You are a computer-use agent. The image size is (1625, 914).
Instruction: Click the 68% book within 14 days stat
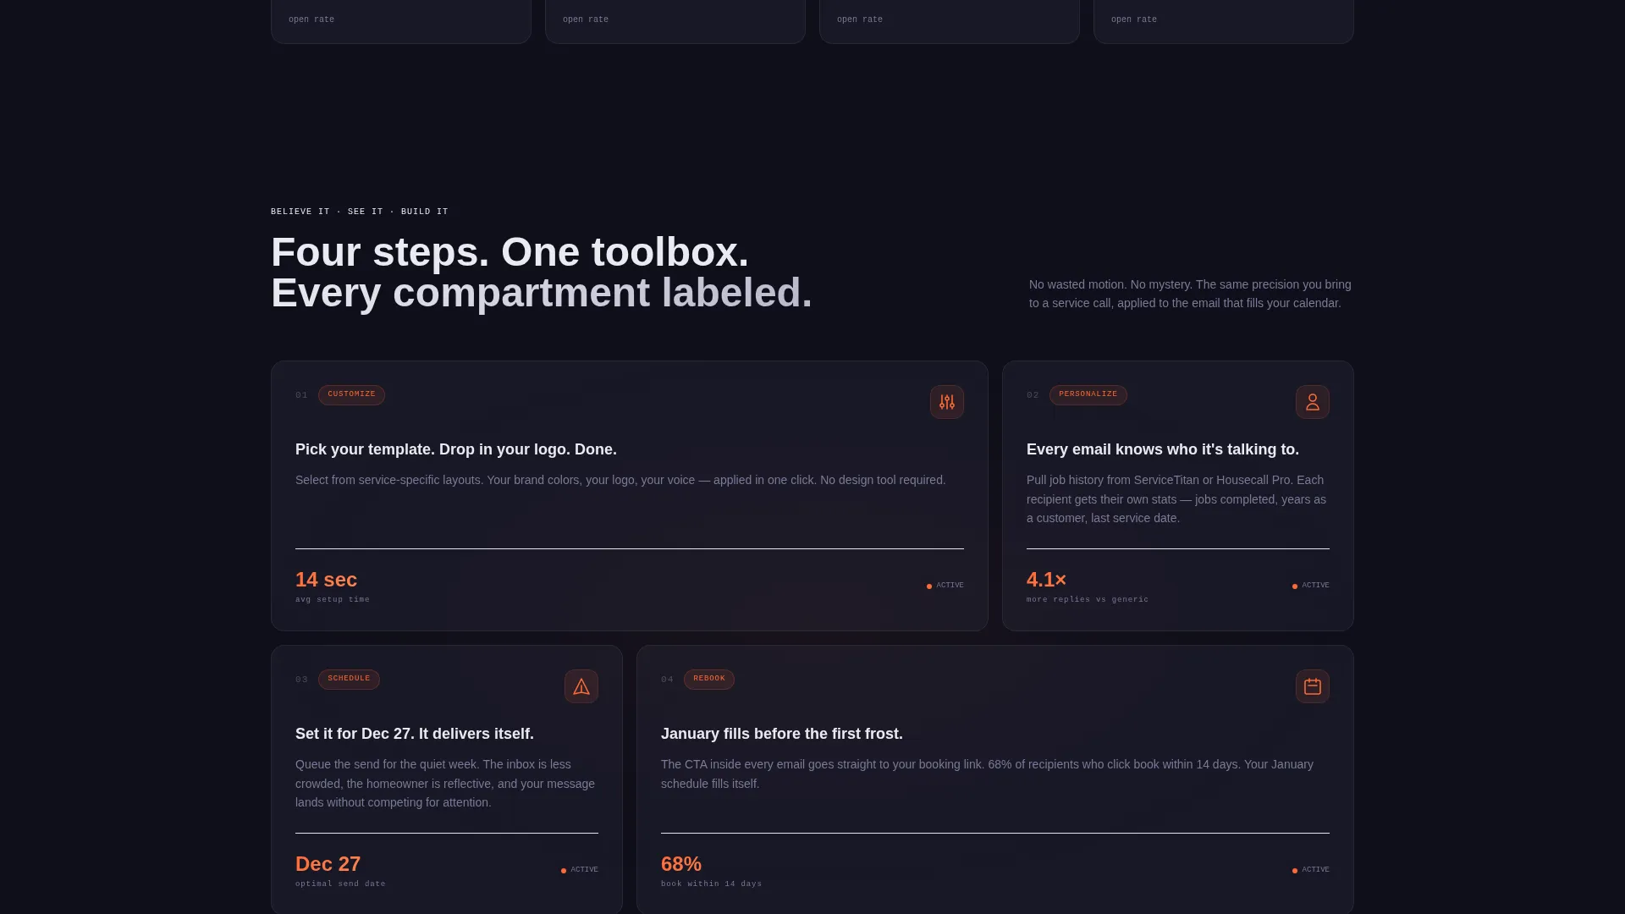coord(711,871)
